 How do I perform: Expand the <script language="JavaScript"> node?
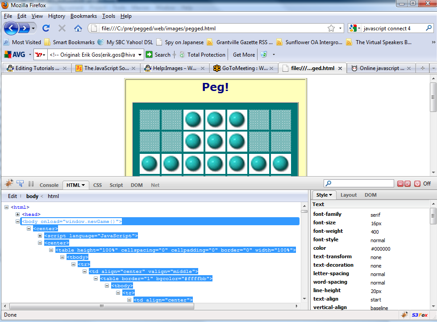[x=40, y=235]
